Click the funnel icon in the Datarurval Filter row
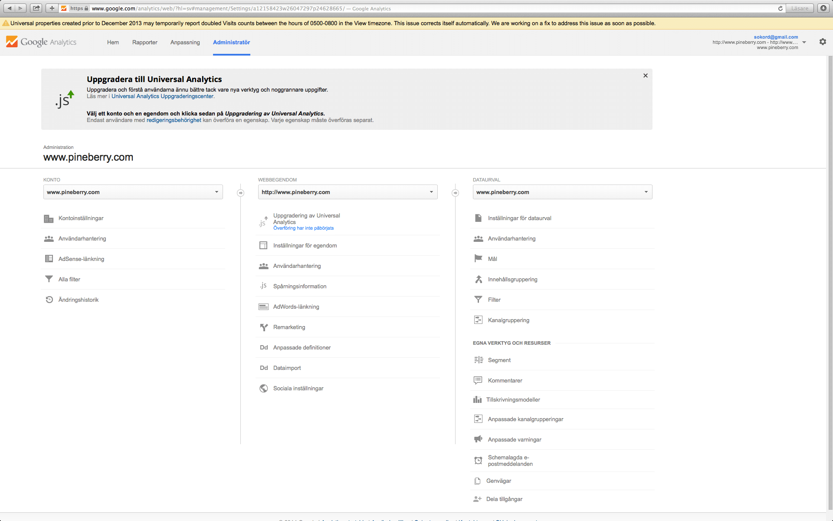Screen dimensions: 833x521 pyautogui.click(x=478, y=300)
